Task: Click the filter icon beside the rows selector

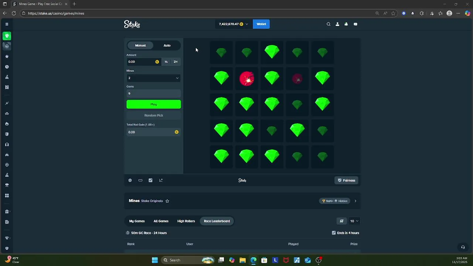Action: [x=342, y=221]
